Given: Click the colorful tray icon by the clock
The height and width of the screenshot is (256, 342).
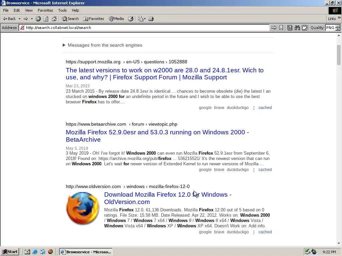Looking at the screenshot, I should point(314,252).
